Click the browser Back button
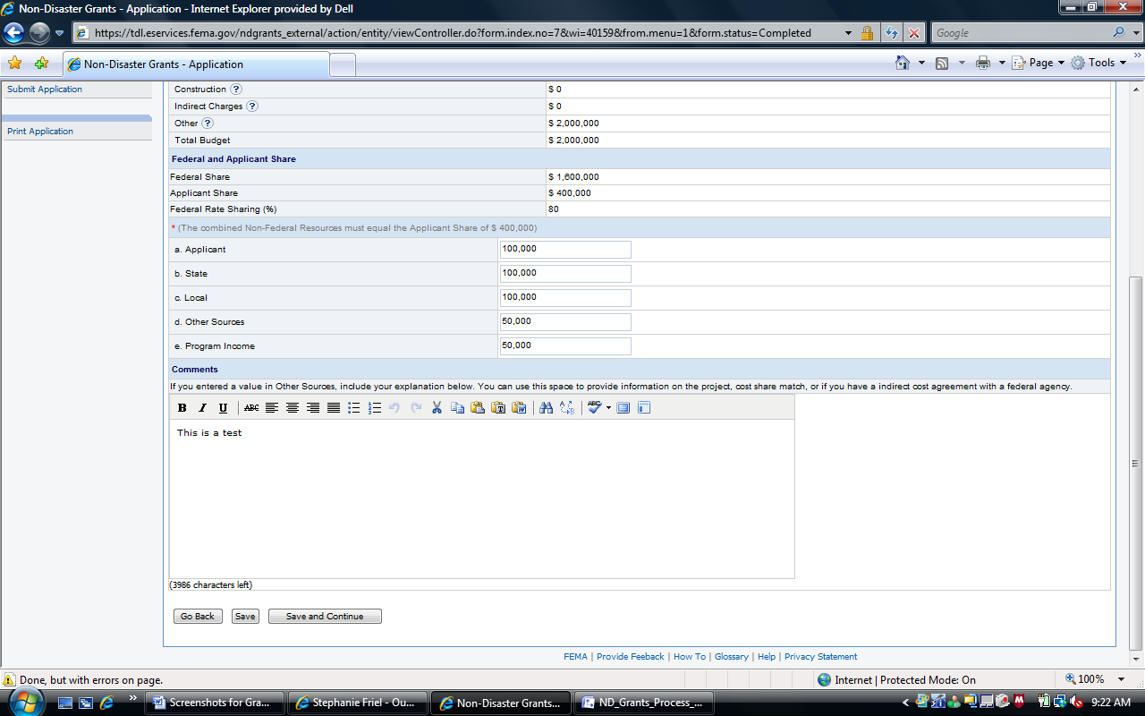 tap(14, 34)
